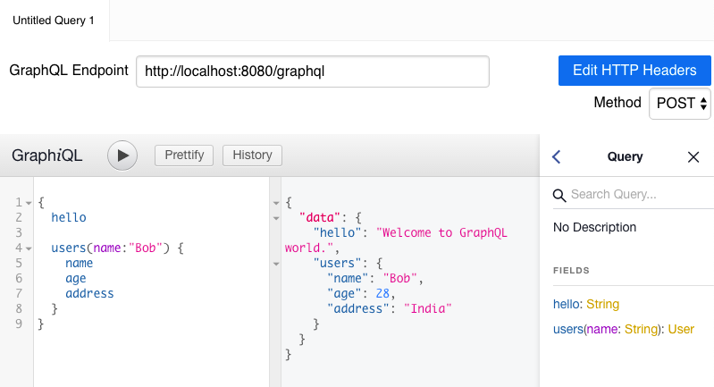Screen dimensions: 714x387
Task: Click line number 3 in the gutter
Action: [19, 232]
